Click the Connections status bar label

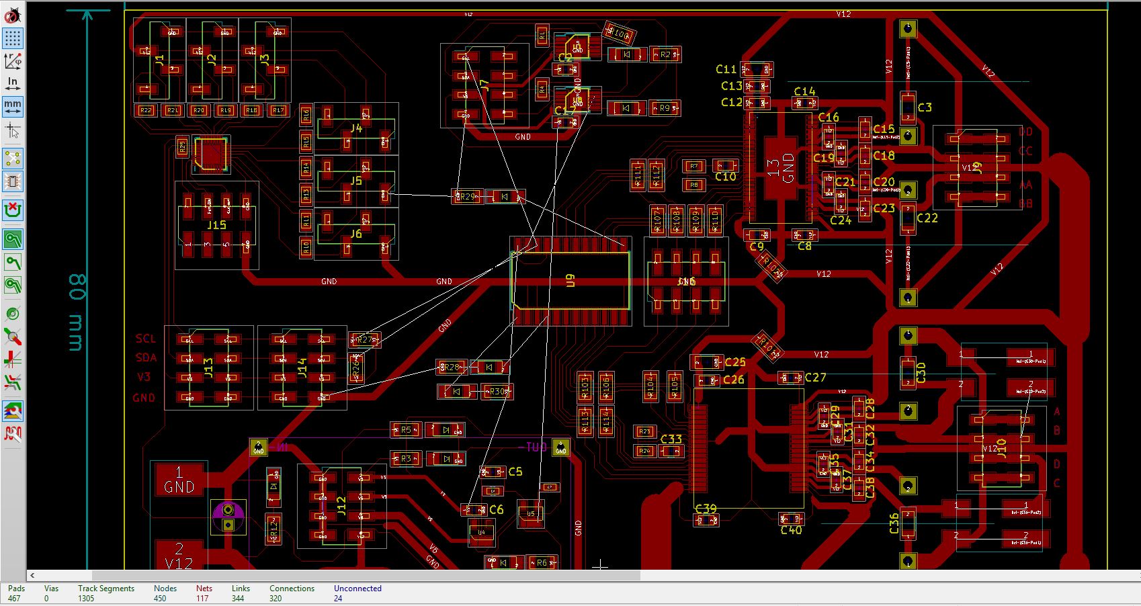pos(292,589)
